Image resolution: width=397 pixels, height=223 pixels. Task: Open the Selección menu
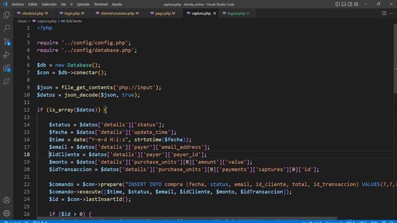[49, 4]
